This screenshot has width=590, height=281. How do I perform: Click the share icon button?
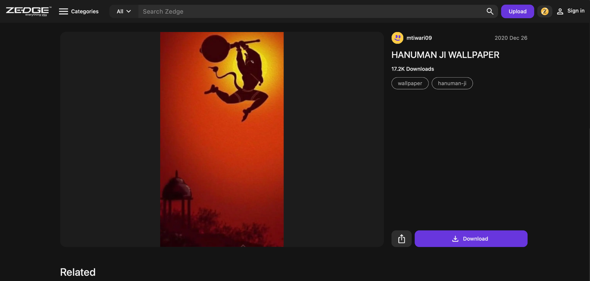[x=402, y=239]
